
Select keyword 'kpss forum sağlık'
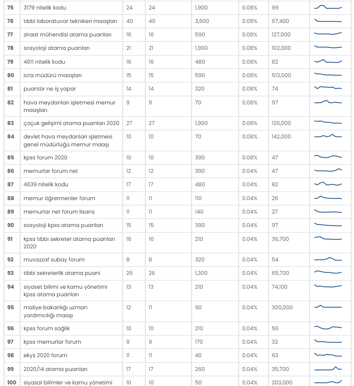point(47,328)
